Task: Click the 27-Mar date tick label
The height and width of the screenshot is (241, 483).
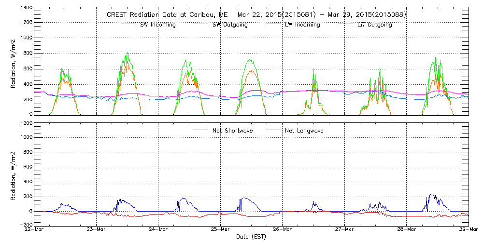Action: tap(344, 230)
